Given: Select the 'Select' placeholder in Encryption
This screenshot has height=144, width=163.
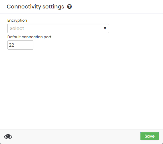Looking at the screenshot, I should [17, 28].
